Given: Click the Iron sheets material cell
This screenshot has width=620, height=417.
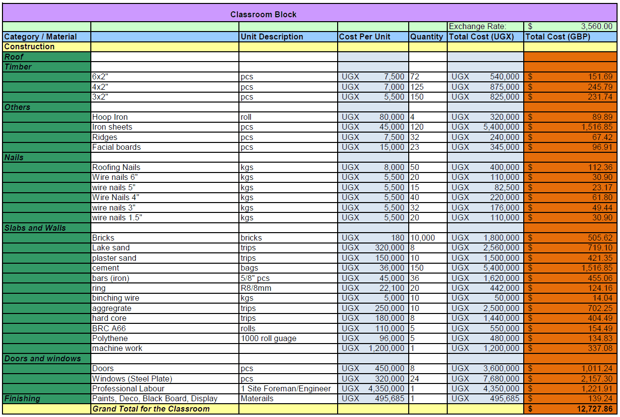Looking at the screenshot, I should click(165, 127).
